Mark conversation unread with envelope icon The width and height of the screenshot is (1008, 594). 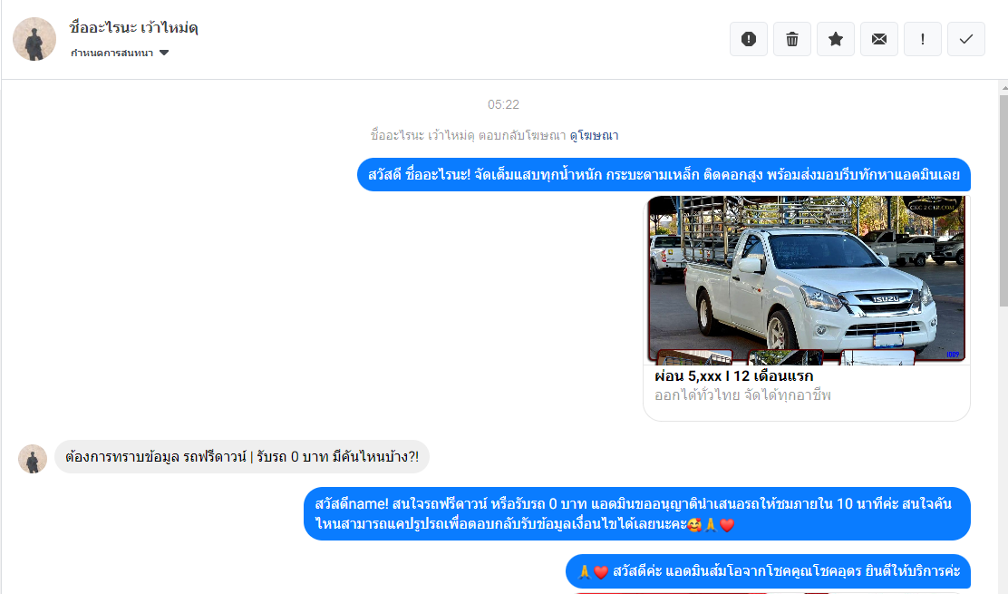point(879,39)
